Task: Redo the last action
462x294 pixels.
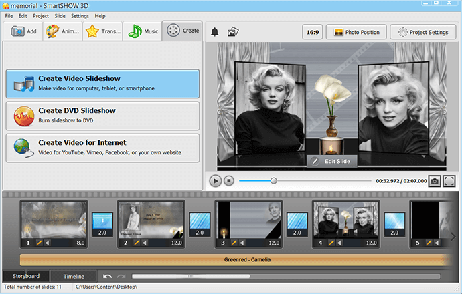Action: click(x=121, y=277)
